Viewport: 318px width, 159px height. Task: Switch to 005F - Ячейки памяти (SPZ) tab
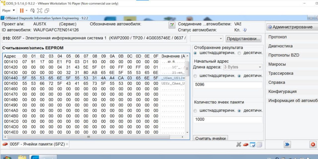[37, 144]
